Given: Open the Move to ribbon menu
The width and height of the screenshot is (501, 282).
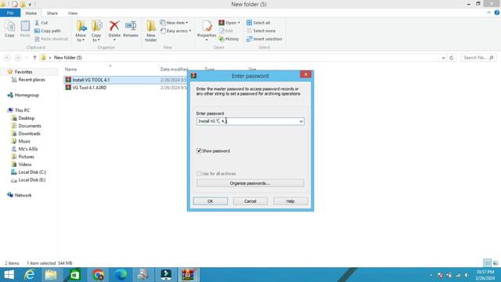Looking at the screenshot, I should coord(81,31).
